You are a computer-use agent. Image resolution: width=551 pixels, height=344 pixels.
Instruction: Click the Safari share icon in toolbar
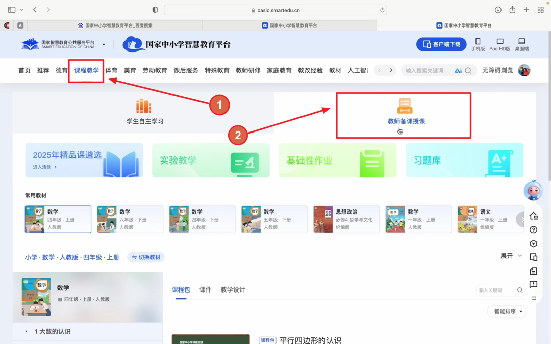512,9
